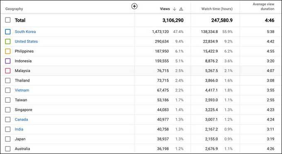
Task: Toggle the Total row checkbox
Action: click(8, 20)
